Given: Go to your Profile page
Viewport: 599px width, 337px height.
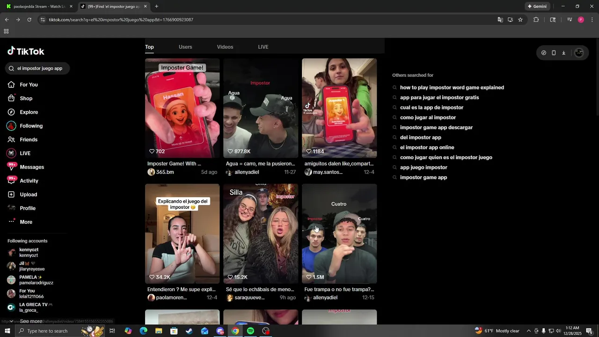Looking at the screenshot, I should click(28, 208).
